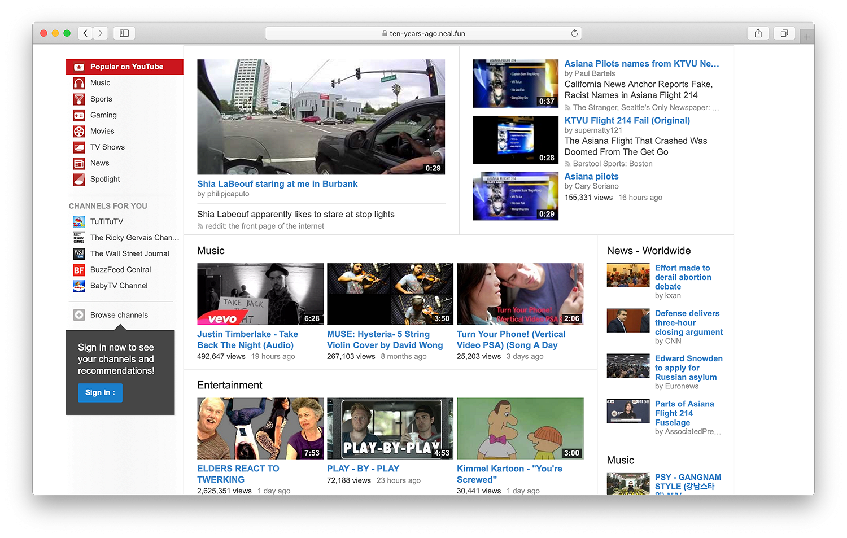Click the address bar URL field
Viewport: 847px width, 538px height.
pos(423,33)
